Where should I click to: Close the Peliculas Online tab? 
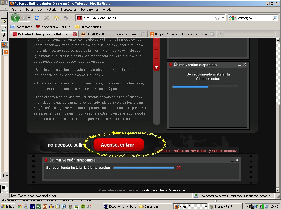tap(75, 34)
